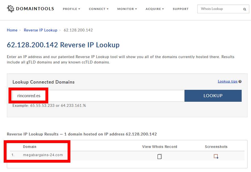Viewport: 251px width, 172px height.
Task: Navigate to Reverse IP Lookup breadcrumb
Action: tap(40, 30)
